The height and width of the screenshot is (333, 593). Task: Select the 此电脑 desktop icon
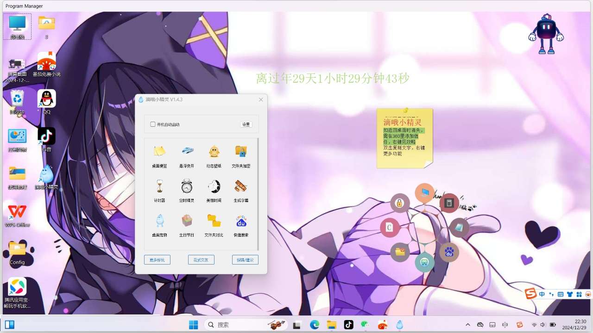(x=17, y=26)
